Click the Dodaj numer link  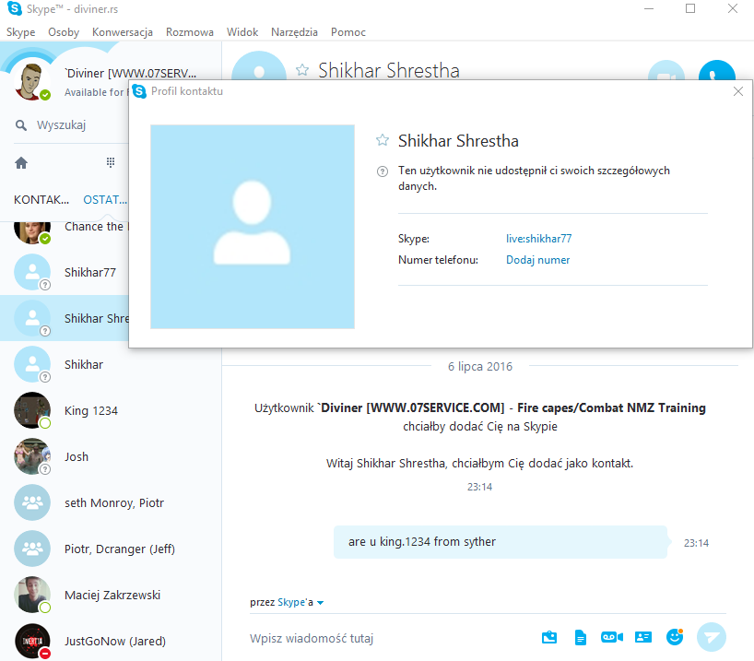[x=537, y=260]
